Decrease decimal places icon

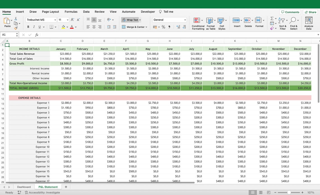[184, 27]
